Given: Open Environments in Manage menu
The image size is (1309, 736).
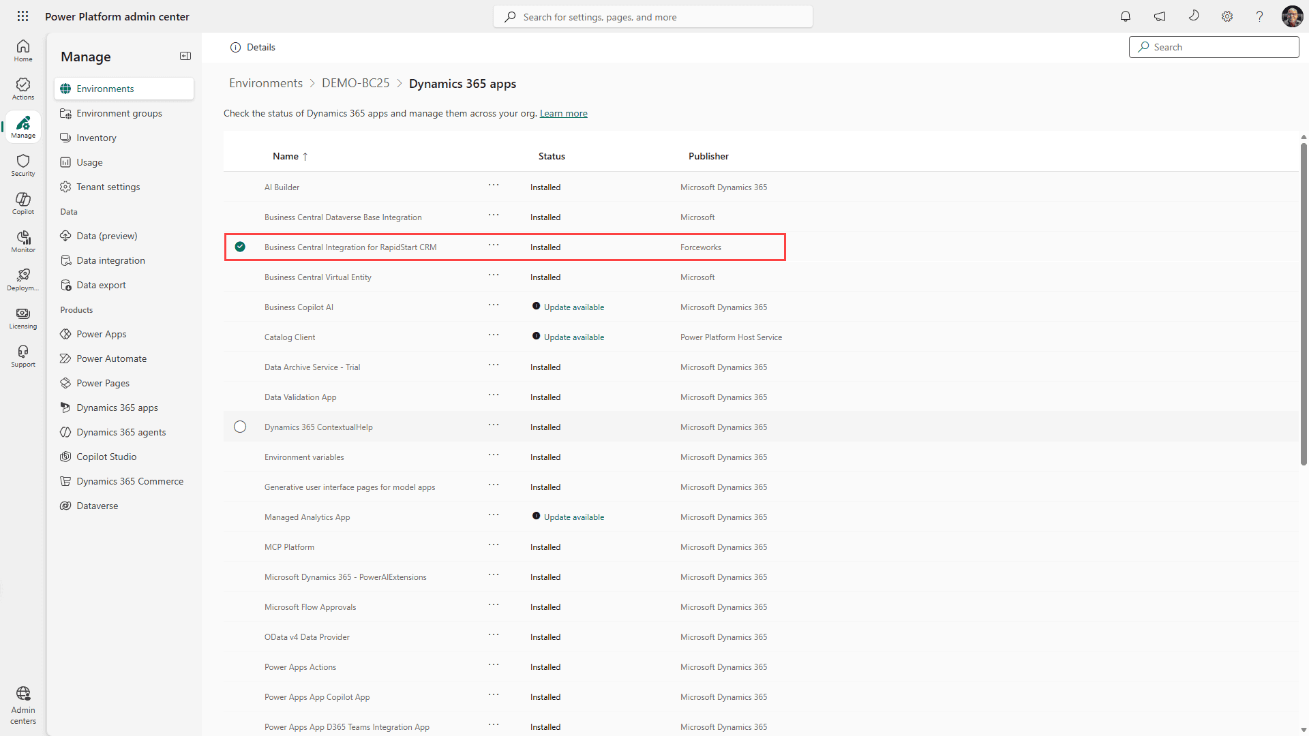Looking at the screenshot, I should 124,89.
